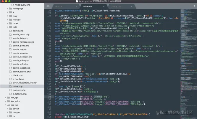Screen dimensions: 197x119
Task: Click the mysqlquery.php file icon
Action: pyautogui.click(x=12, y=5)
